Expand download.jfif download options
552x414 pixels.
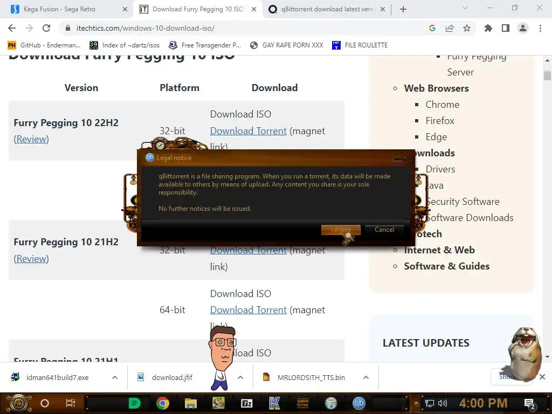tap(240, 377)
